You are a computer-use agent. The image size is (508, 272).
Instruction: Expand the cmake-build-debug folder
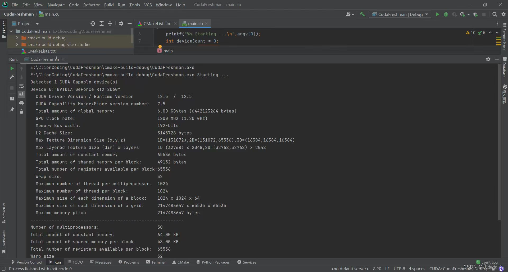click(17, 38)
